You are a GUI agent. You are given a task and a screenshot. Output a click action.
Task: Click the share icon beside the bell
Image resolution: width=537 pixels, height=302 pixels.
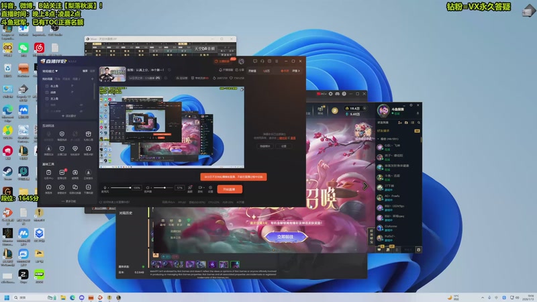click(237, 70)
